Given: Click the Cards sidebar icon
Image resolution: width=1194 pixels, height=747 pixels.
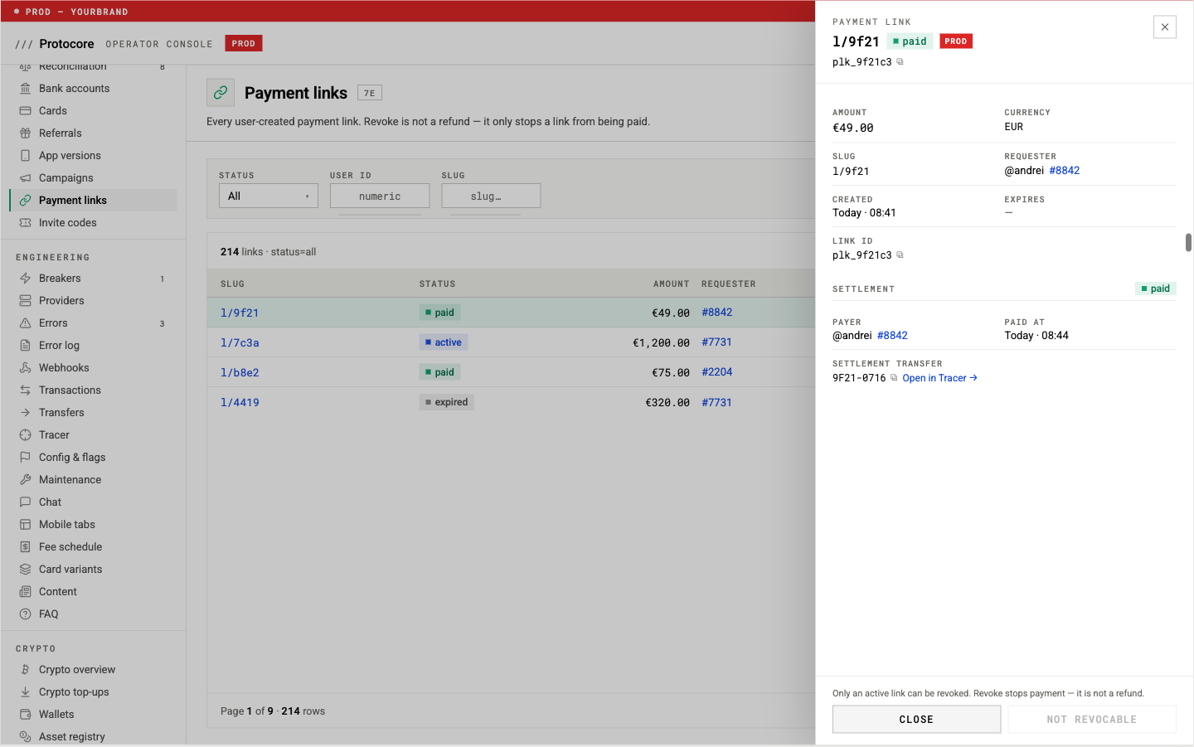Looking at the screenshot, I should (x=25, y=111).
